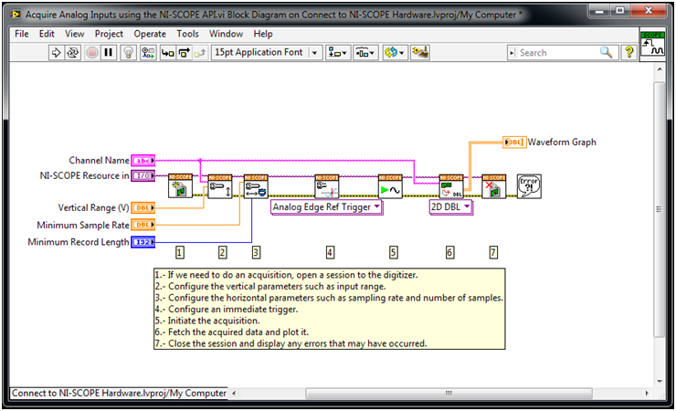
Task: Click the Clean Up Diagram icon
Action: pos(419,53)
